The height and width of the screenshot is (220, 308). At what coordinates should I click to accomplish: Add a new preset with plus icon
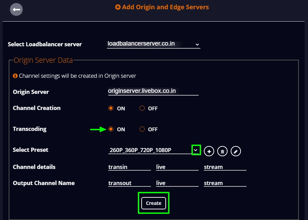point(209,151)
